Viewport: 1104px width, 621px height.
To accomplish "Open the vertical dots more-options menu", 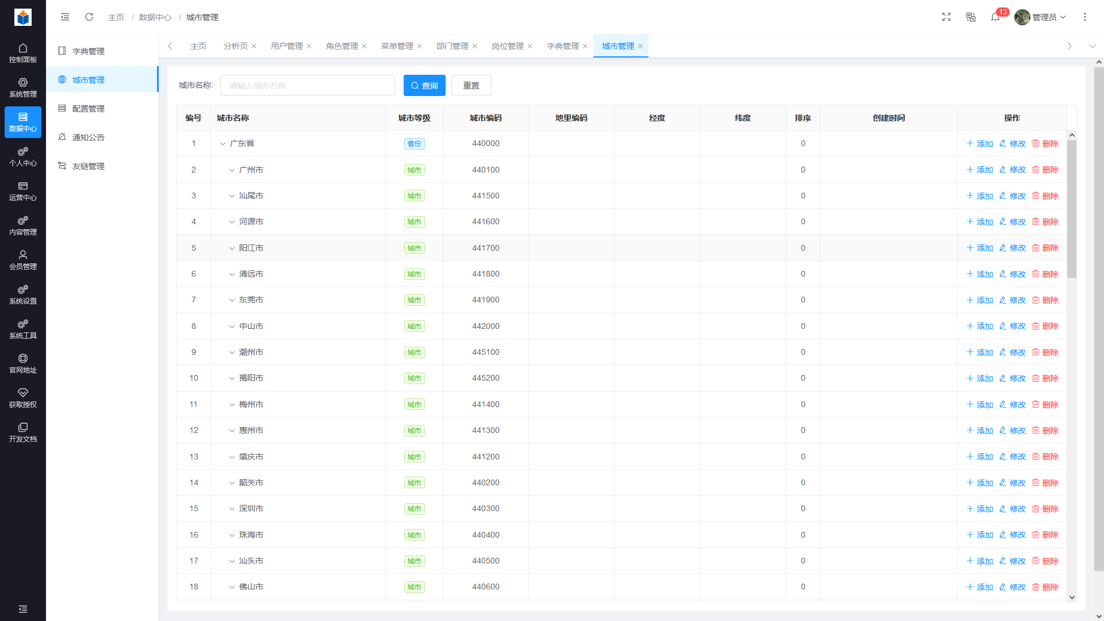I will tap(1085, 17).
